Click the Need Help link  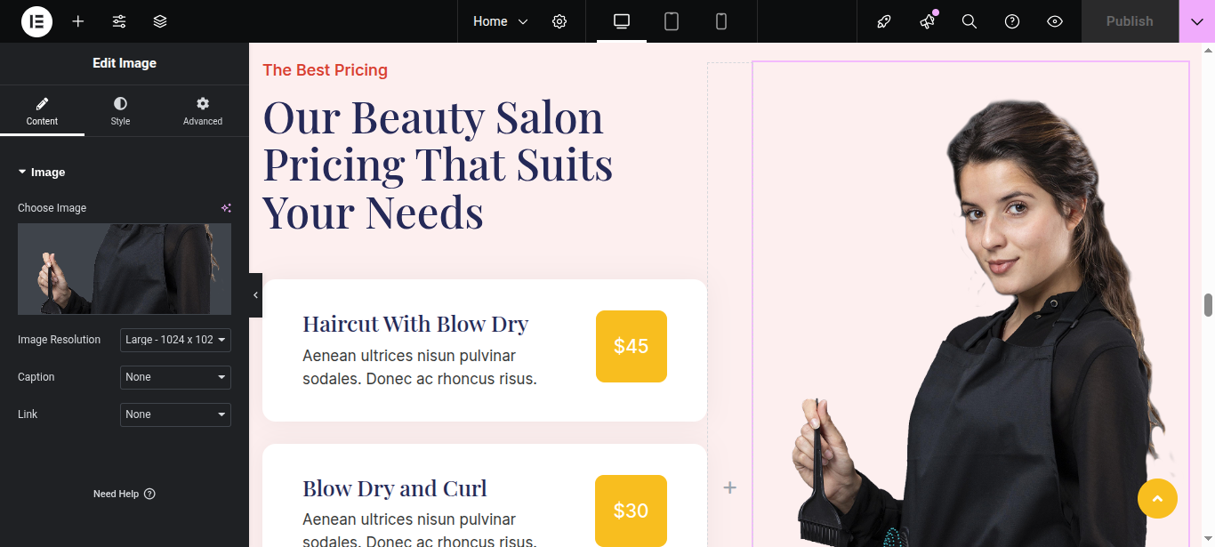(x=125, y=494)
